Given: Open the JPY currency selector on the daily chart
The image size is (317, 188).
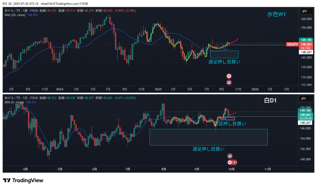Looking at the screenshot, I should tap(304, 99).
